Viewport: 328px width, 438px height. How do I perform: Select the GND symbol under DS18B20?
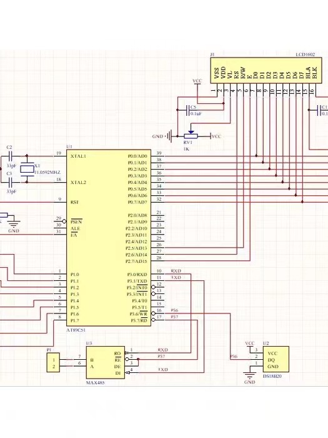click(x=250, y=375)
